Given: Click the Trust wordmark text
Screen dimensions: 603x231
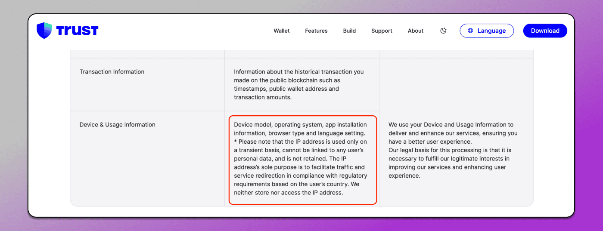Looking at the screenshot, I should pos(77,31).
